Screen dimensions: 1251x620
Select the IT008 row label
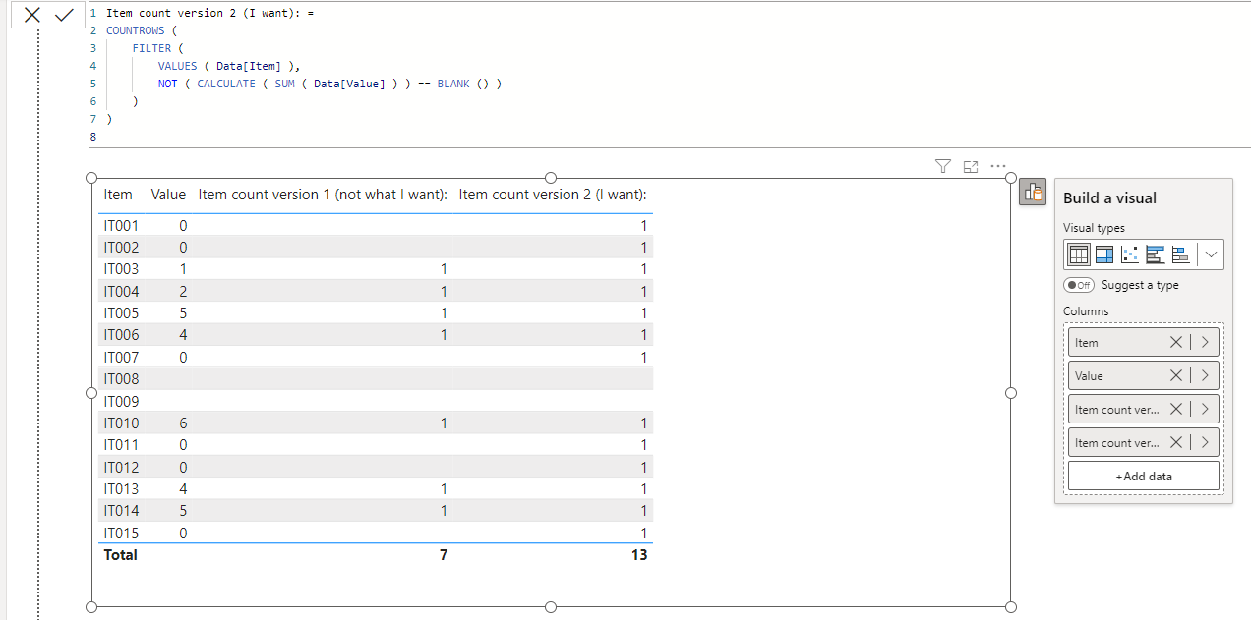coord(121,379)
